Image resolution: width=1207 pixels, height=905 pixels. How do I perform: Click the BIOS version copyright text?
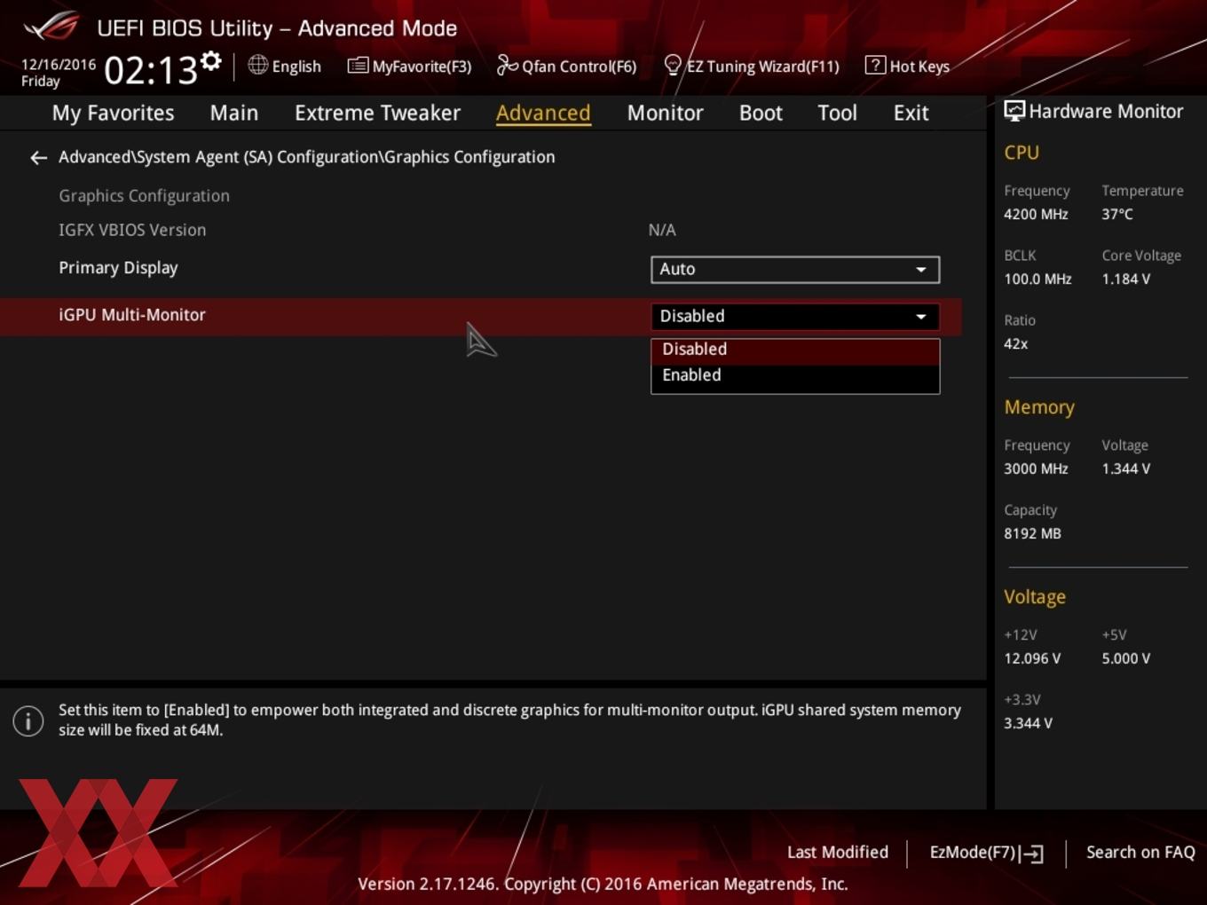pos(603,885)
